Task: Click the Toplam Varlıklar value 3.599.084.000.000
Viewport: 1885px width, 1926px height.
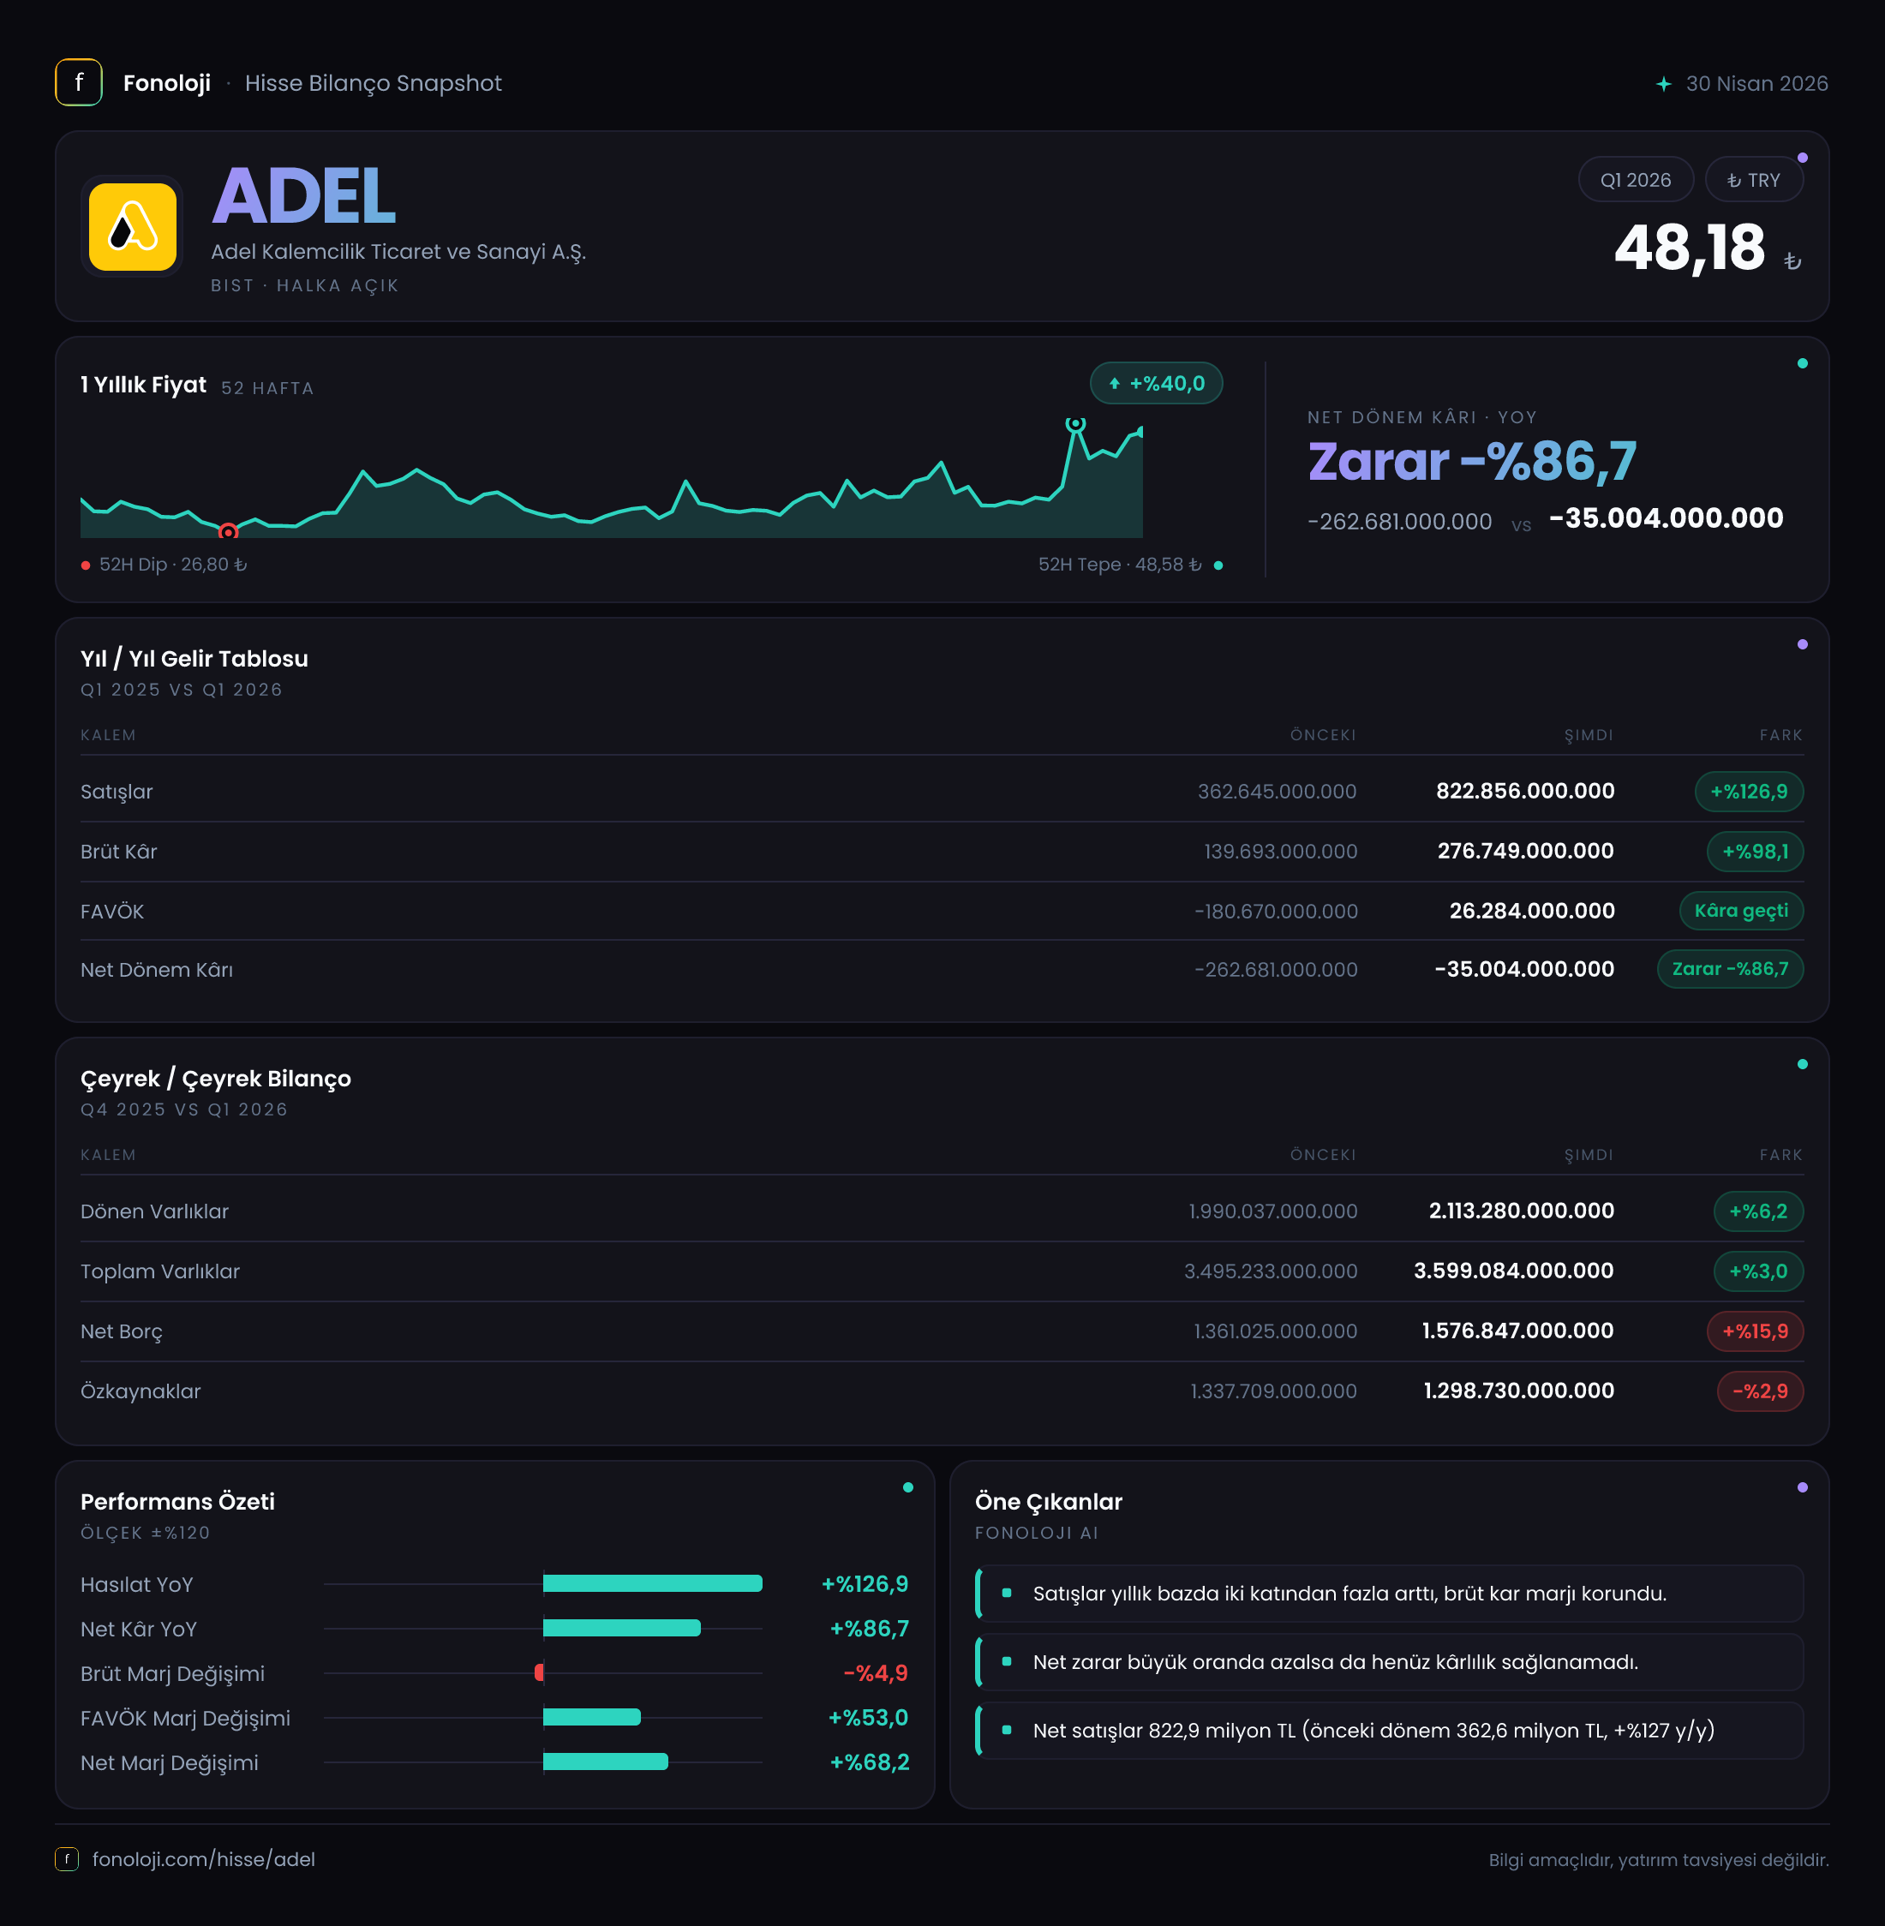Action: 1514,1271
